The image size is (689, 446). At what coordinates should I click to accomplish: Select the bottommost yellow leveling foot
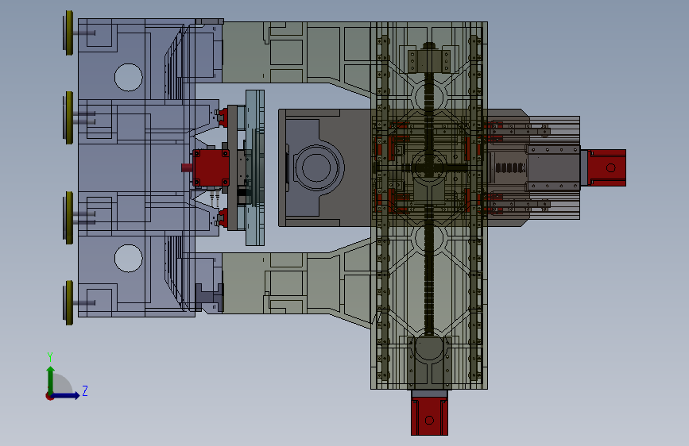point(69,303)
